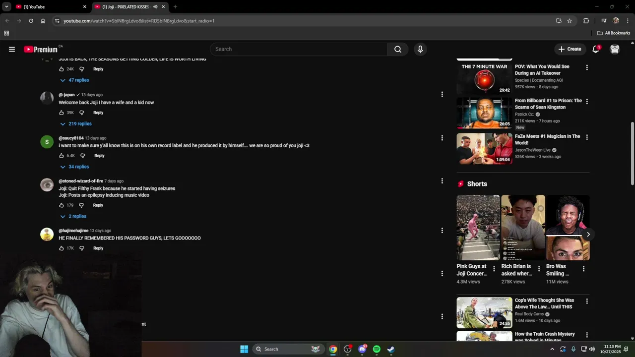Screen dimensions: 635x357
Task: Open @saucy8104 channel link
Action: pyautogui.click(x=71, y=138)
